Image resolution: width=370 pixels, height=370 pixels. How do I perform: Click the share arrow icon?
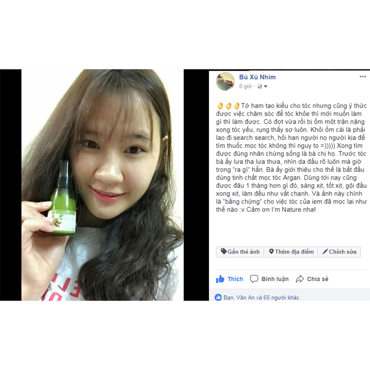click(x=300, y=279)
